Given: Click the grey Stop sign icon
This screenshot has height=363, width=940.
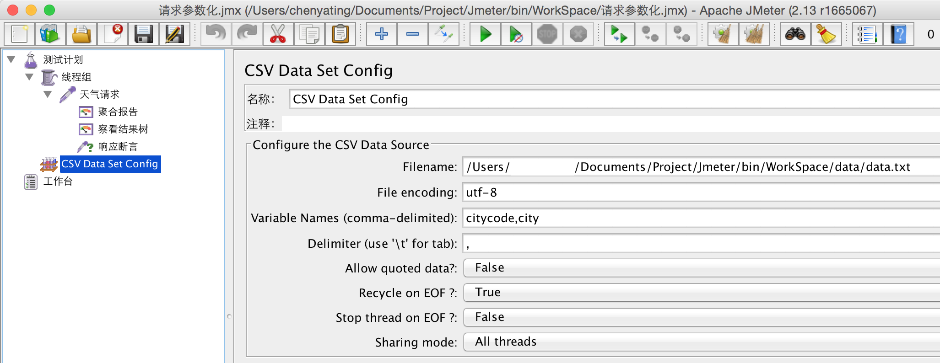Looking at the screenshot, I should [547, 34].
